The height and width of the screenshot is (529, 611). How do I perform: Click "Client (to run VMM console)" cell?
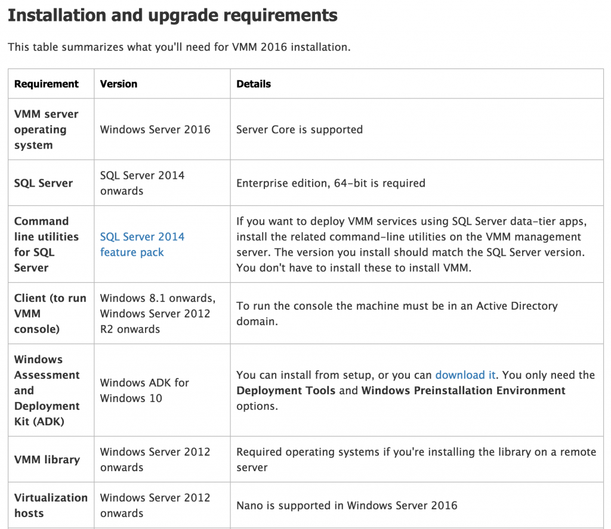click(50, 314)
